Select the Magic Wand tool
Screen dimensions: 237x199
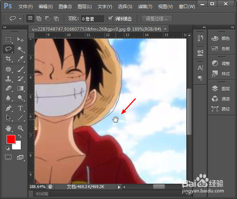tap(20, 49)
